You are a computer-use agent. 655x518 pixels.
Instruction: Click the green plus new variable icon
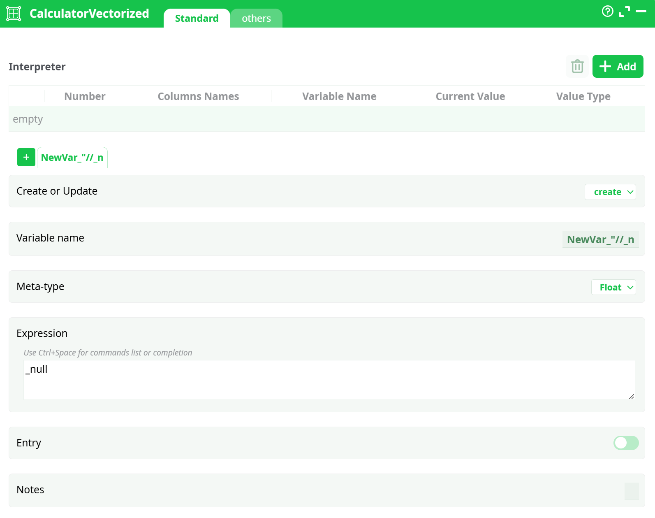(x=26, y=157)
